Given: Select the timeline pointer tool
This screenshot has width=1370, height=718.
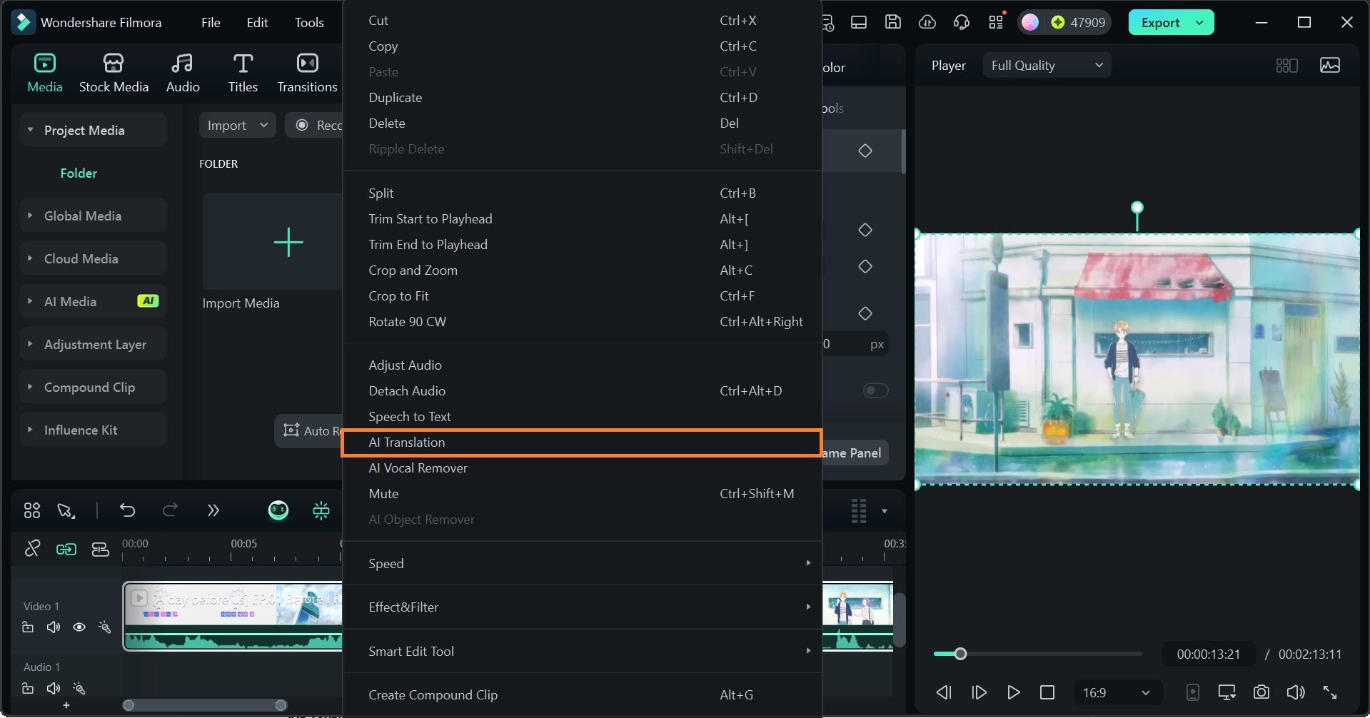Looking at the screenshot, I should tap(66, 510).
